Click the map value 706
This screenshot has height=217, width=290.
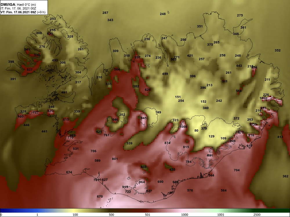click(93, 151)
